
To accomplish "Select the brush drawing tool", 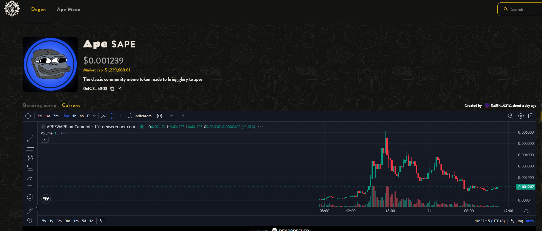I will pyautogui.click(x=30, y=178).
